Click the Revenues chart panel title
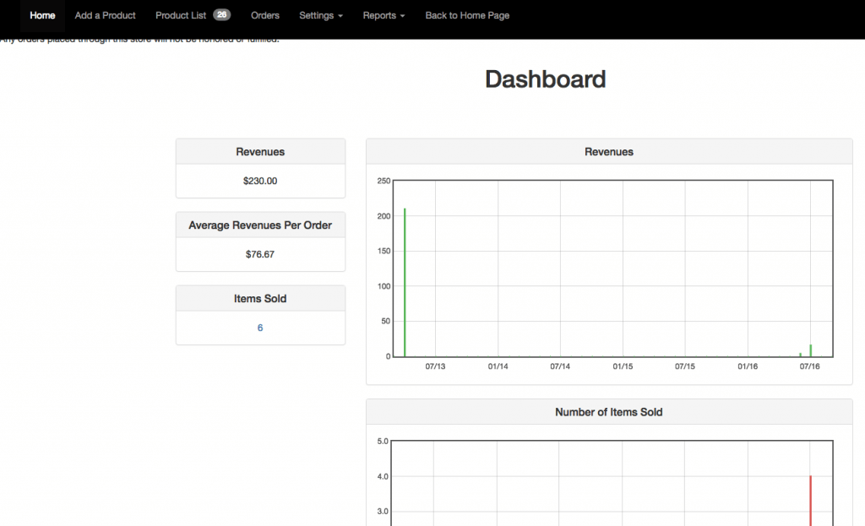 click(x=608, y=152)
